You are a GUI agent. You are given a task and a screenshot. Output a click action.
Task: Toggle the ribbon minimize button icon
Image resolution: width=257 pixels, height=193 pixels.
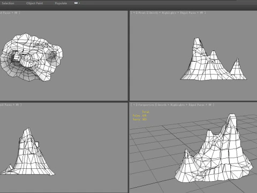(76, 3)
